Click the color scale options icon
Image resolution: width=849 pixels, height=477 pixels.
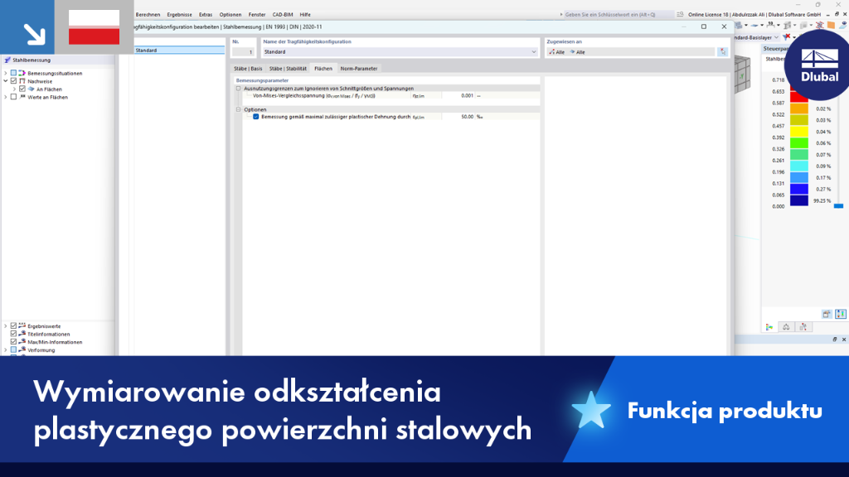(x=841, y=314)
